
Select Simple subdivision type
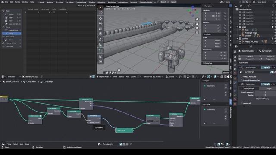269,88
